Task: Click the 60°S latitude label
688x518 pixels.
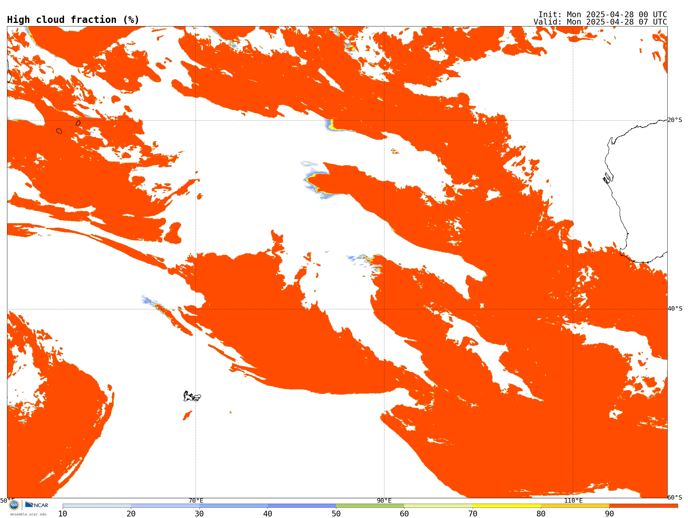Action: click(x=675, y=497)
